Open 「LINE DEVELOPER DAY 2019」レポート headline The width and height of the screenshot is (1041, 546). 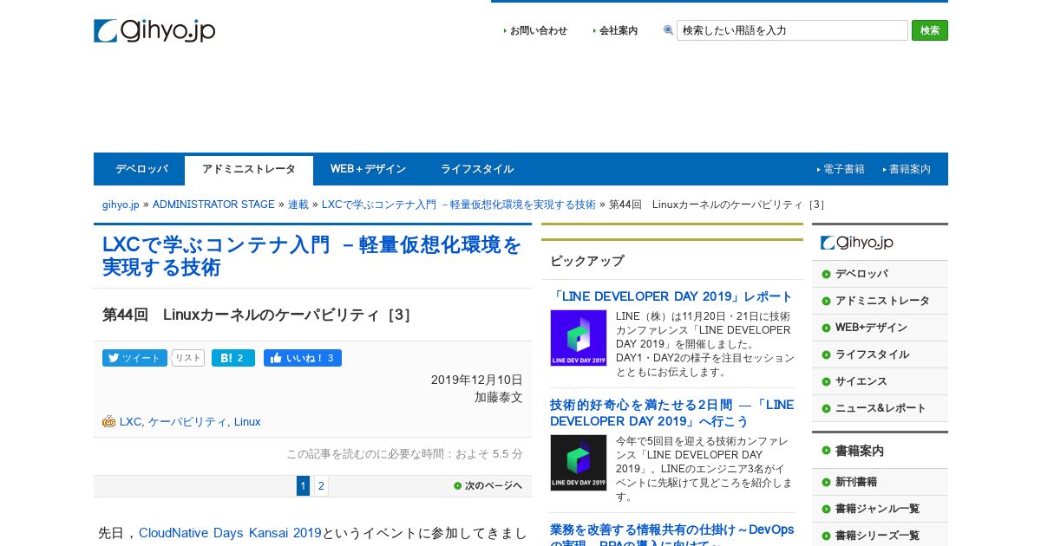671,296
